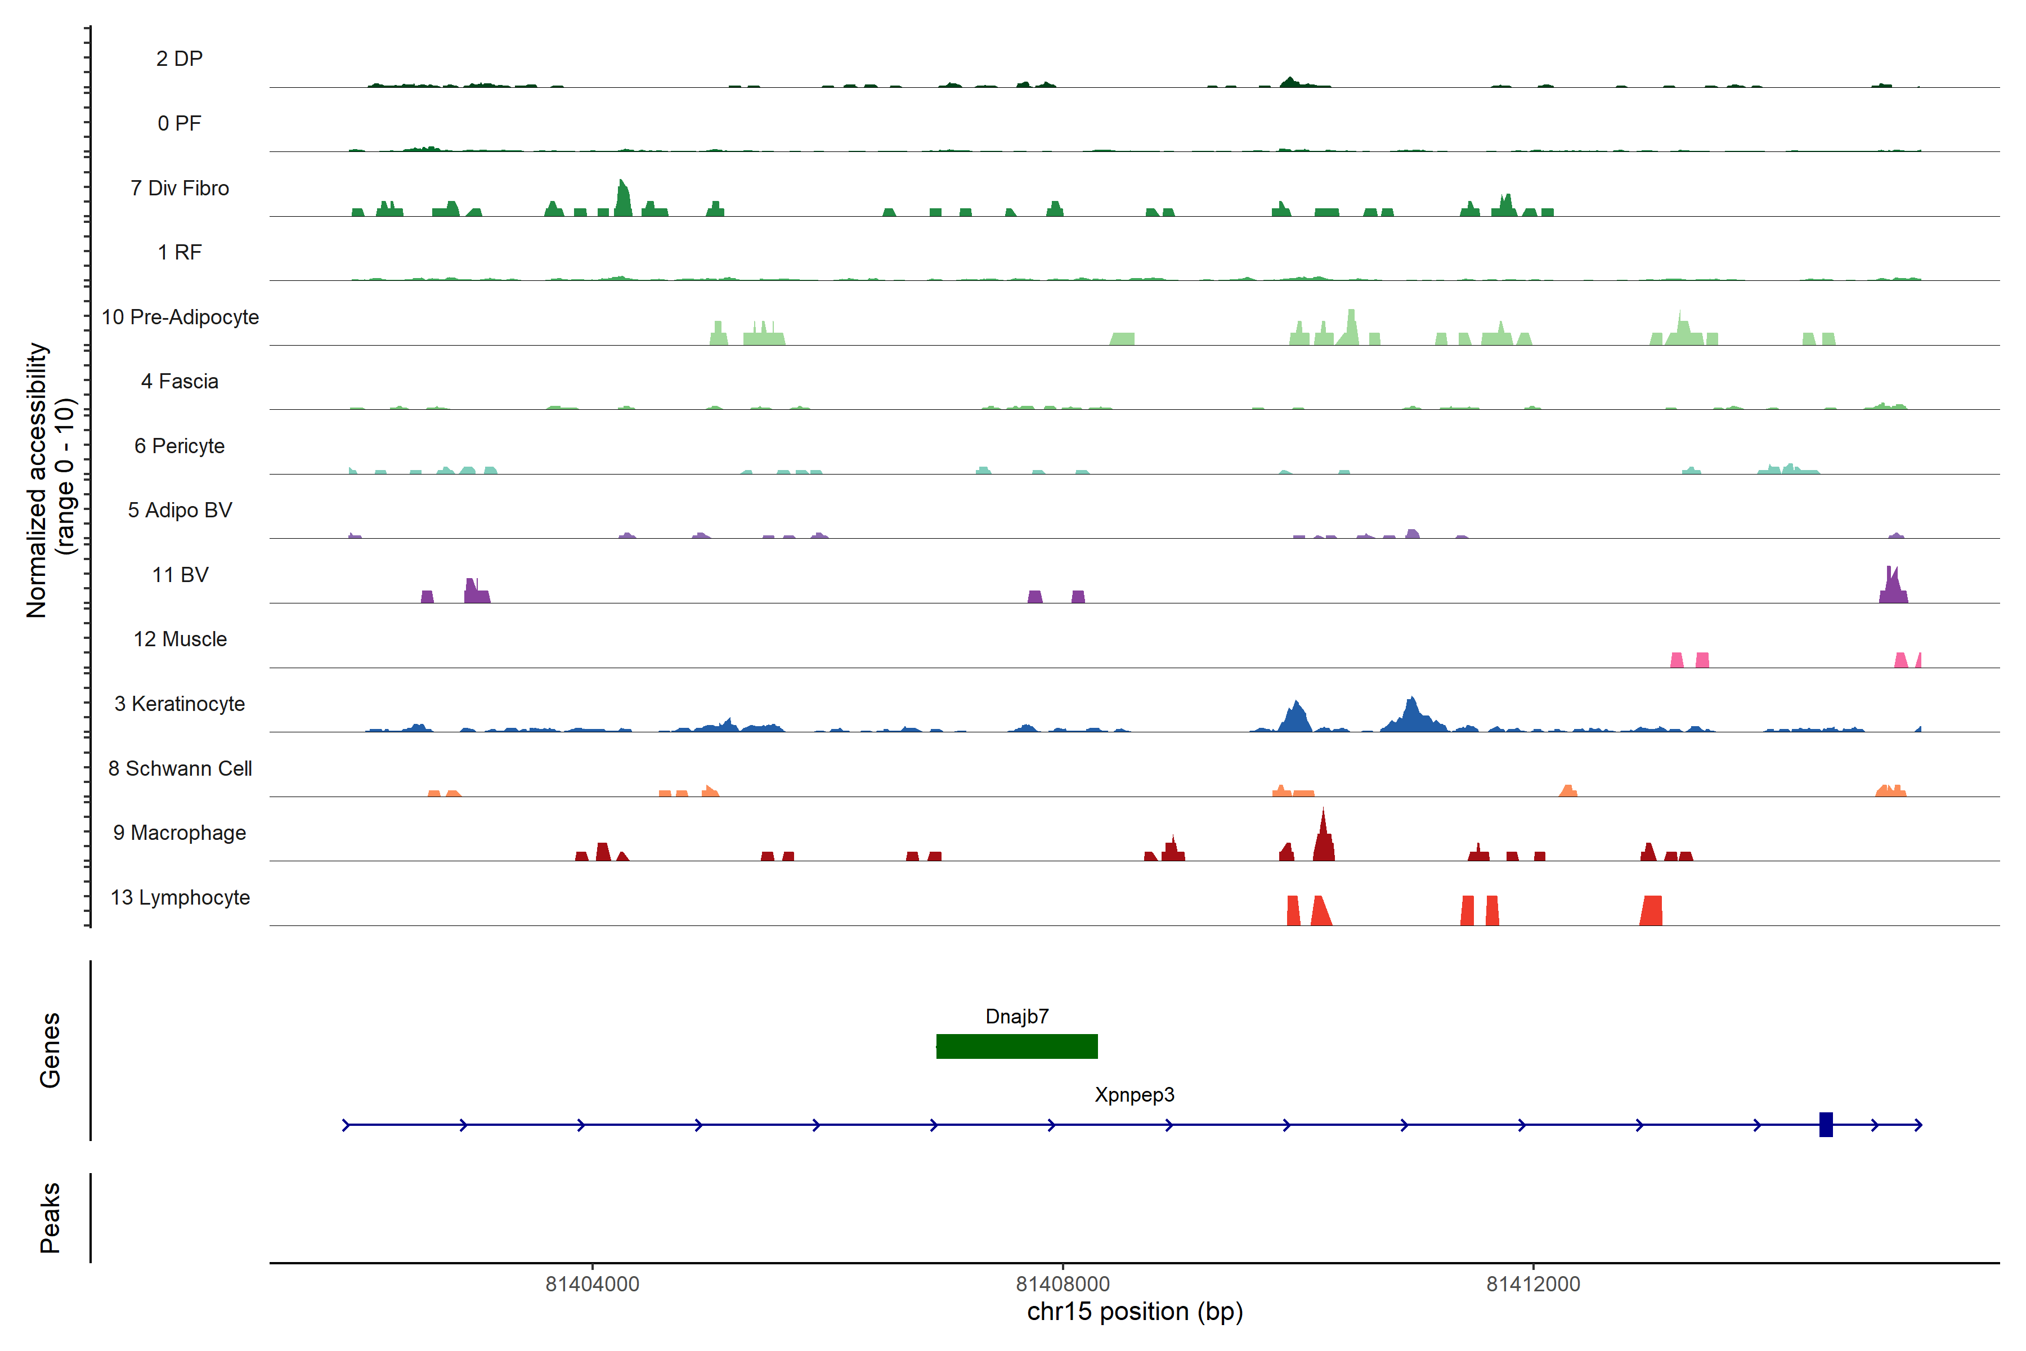Image resolution: width=2026 pixels, height=1351 pixels.
Task: Select the 7 Div Fibro track label
Action: tap(179, 188)
